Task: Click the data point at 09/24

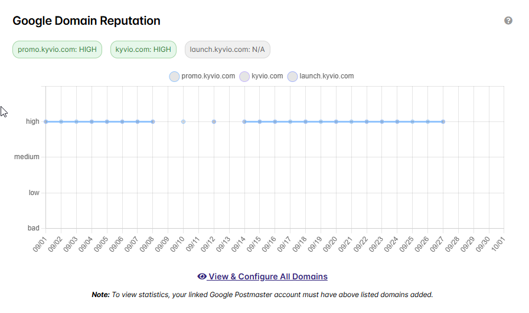Action: pyautogui.click(x=397, y=121)
